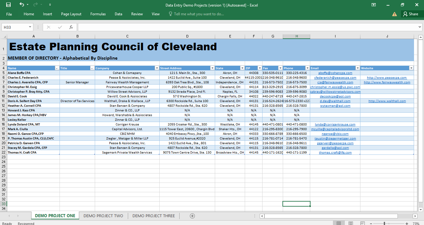Open the Company column filter dropdown

pos(157,68)
